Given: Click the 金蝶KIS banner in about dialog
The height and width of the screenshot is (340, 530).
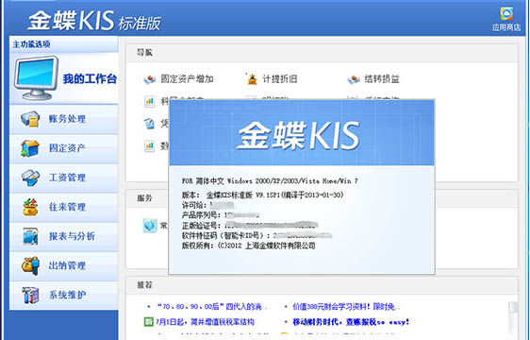Looking at the screenshot, I should click(x=302, y=133).
